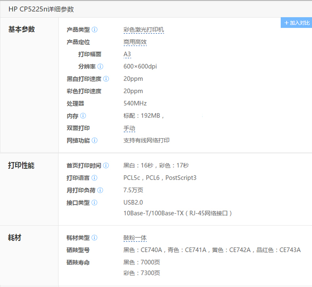This screenshot has width=312, height=287.
Task: Click the cartridge models line starting 黑色：CE740A
Action: (x=212, y=250)
